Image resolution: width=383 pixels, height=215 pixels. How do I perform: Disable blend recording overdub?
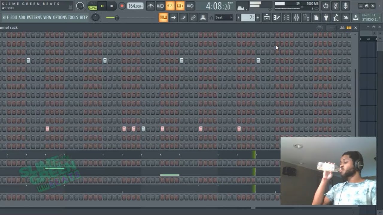pyautogui.click(x=180, y=6)
